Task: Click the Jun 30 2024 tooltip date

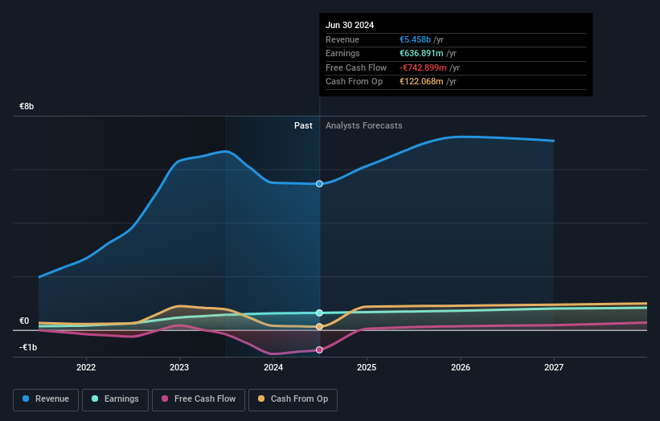Action: 350,25
